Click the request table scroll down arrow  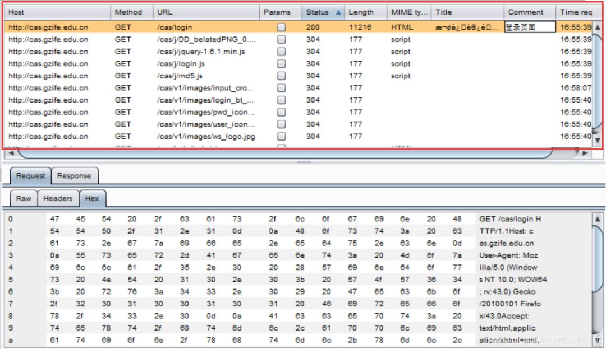597,140
